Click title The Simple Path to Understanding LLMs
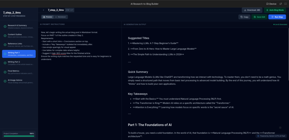Screen dimensions: 289x140 coord(156,54)
